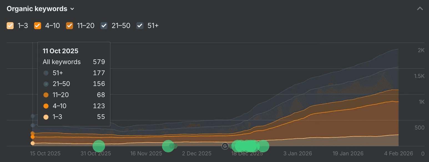This screenshot has width=429, height=162.
Task: Toggle the 11–20 positions checkbox
Action: (69, 26)
